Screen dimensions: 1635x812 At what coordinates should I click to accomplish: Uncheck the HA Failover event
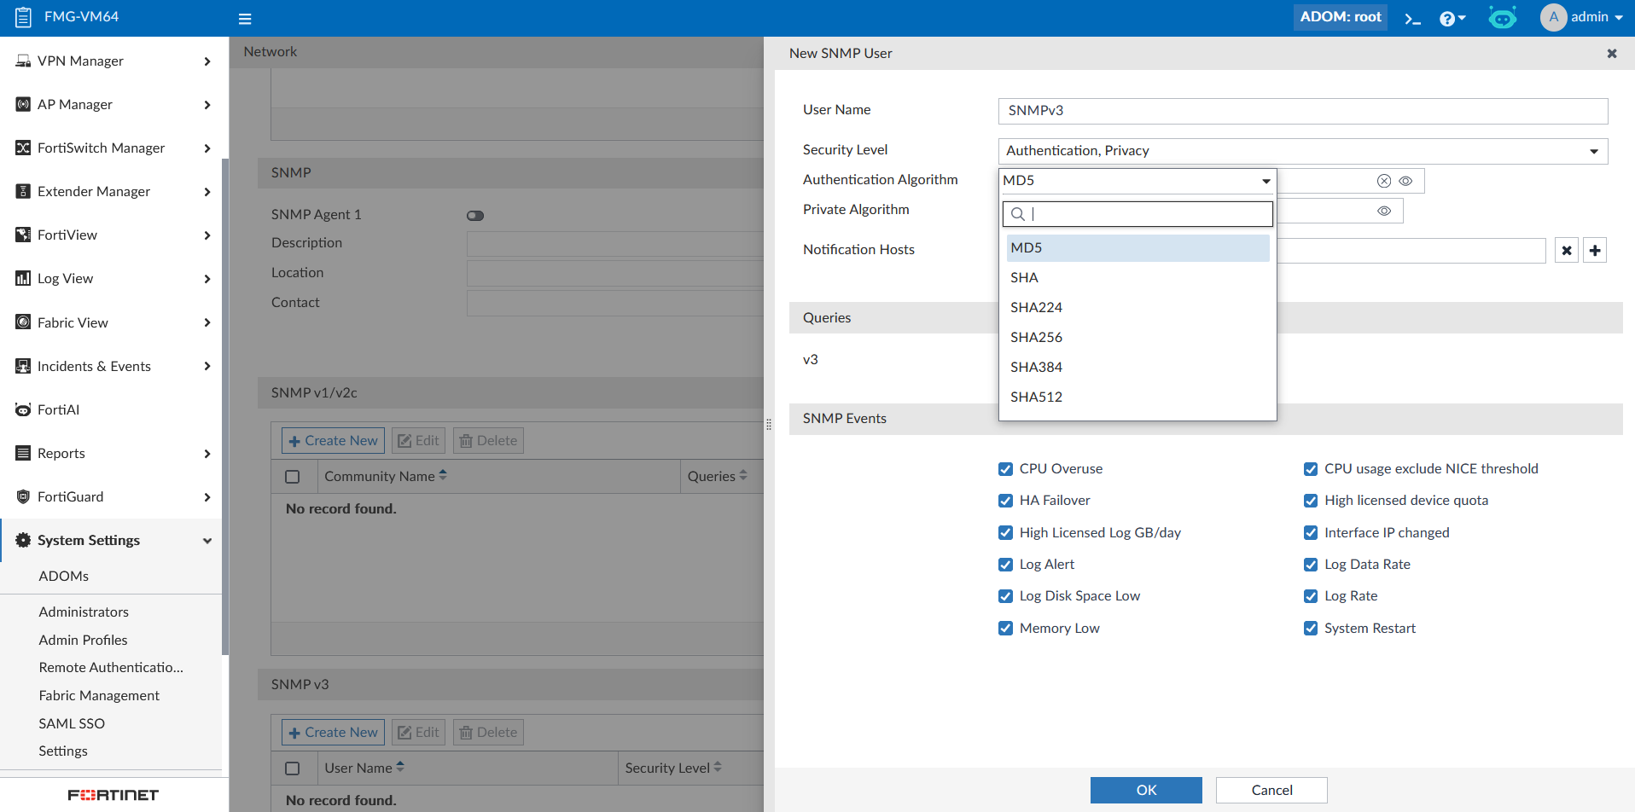1005,501
